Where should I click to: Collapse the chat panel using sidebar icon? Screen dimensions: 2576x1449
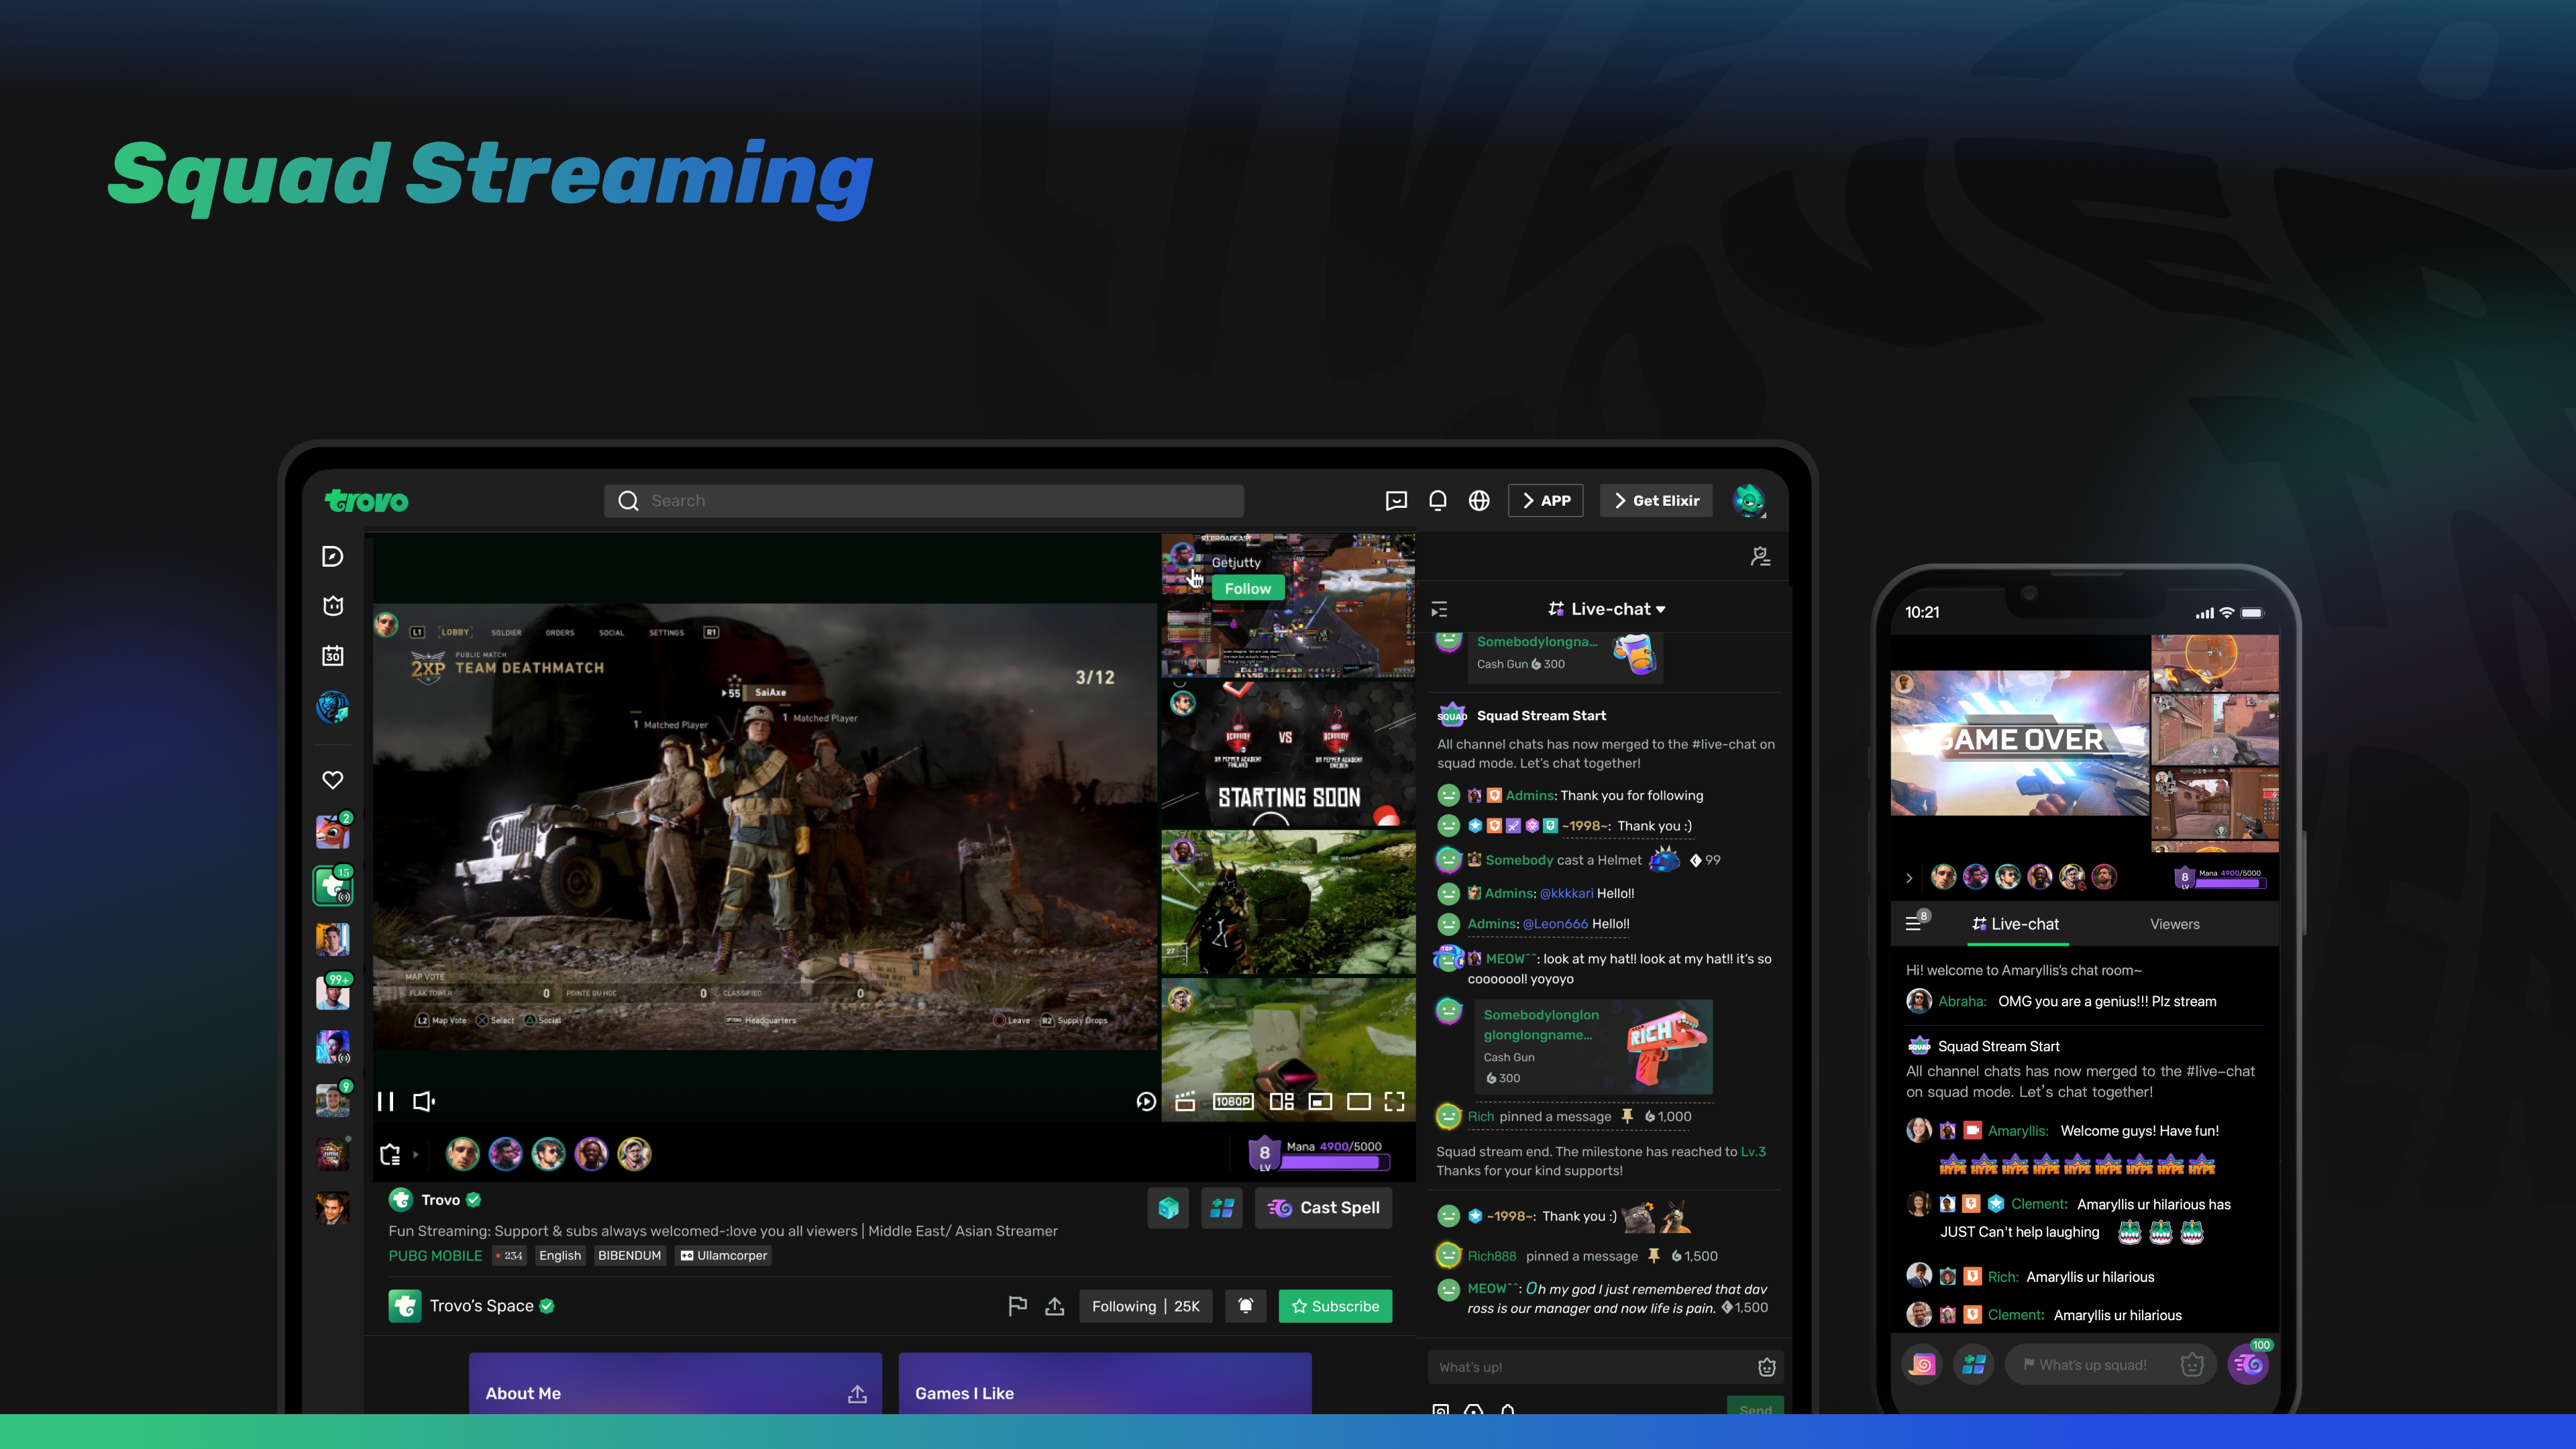point(1439,609)
